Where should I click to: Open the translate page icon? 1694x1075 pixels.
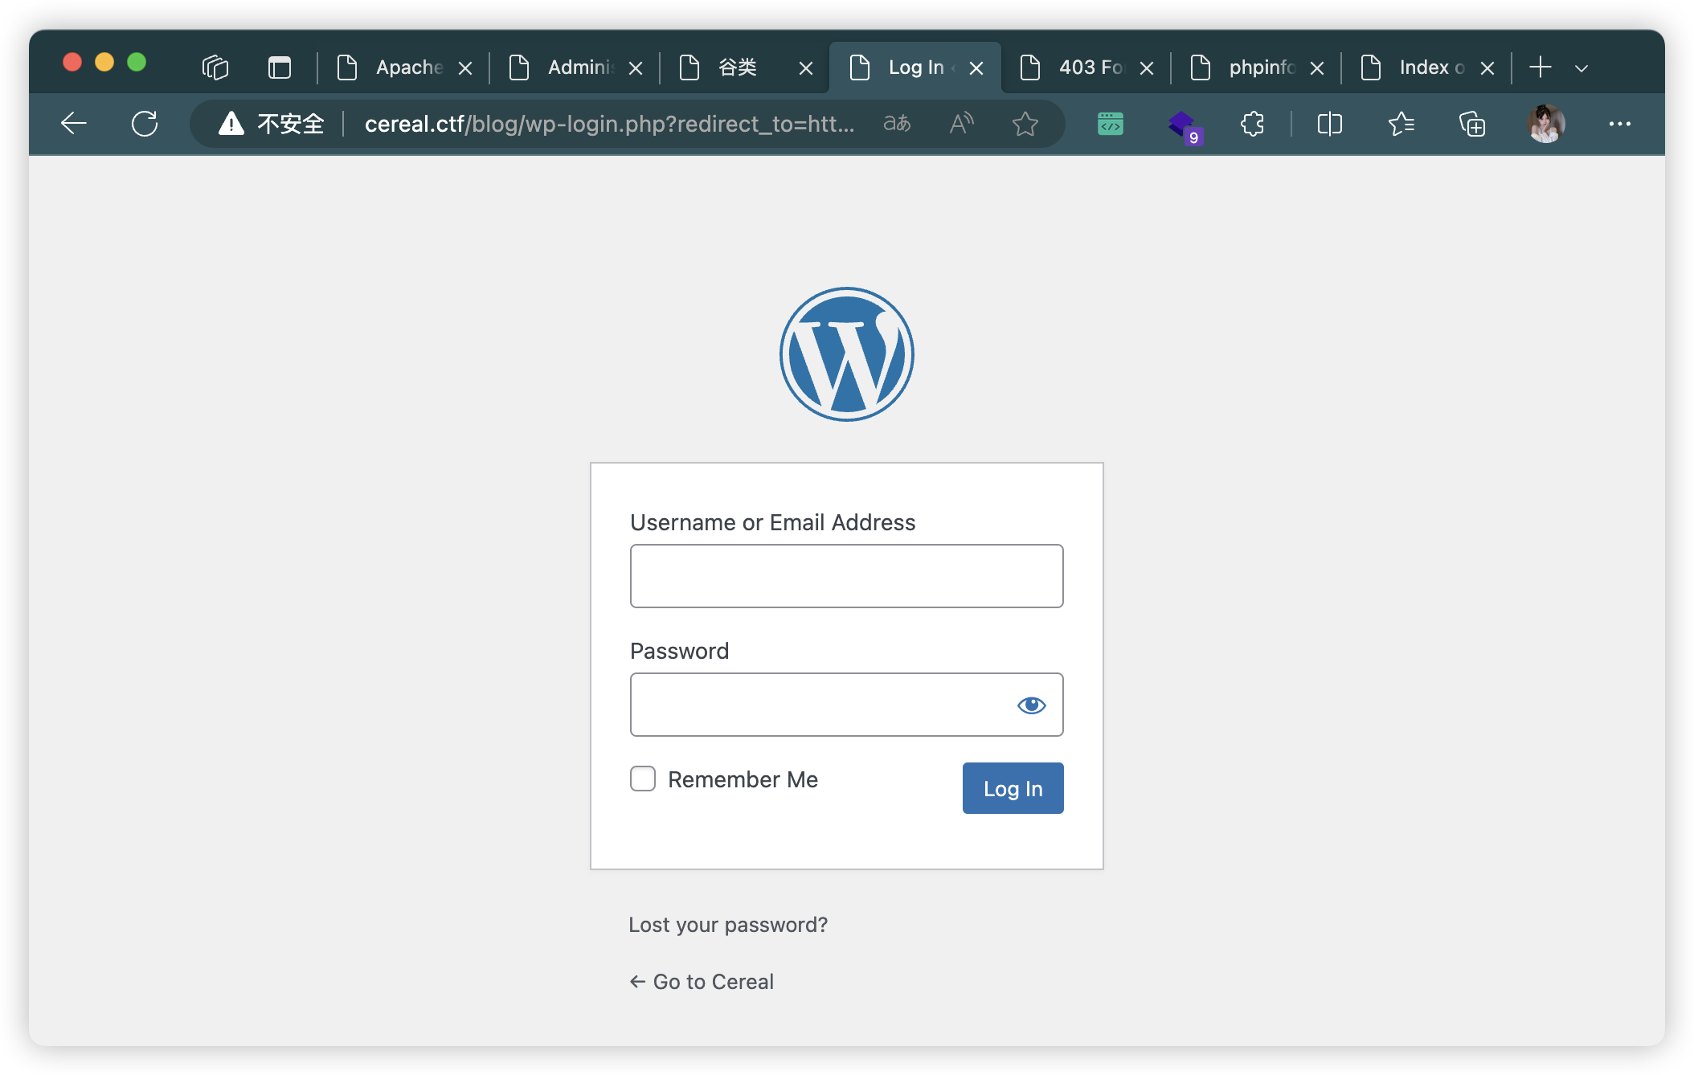(x=897, y=124)
